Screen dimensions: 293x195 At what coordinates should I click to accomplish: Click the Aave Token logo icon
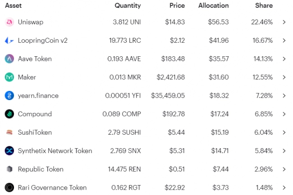(9, 59)
